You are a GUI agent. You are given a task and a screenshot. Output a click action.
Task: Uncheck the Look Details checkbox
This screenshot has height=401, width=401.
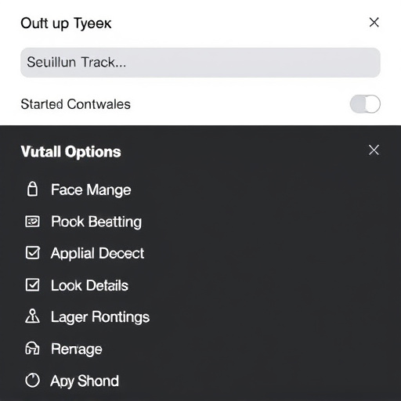(x=33, y=284)
